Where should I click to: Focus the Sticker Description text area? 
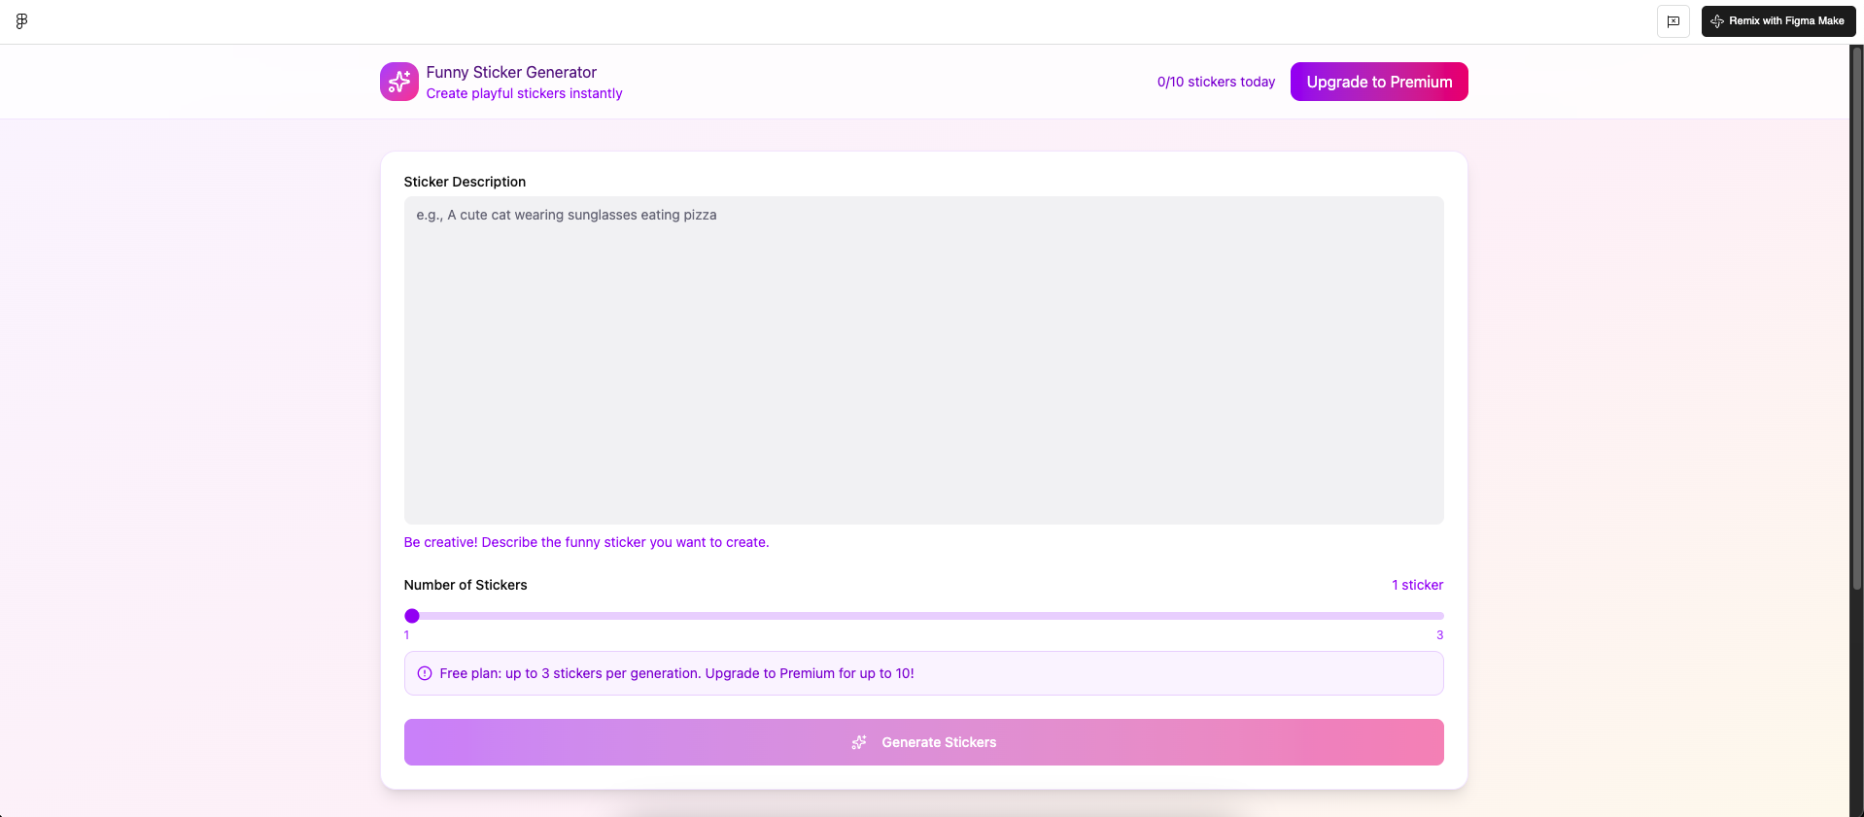tap(923, 359)
